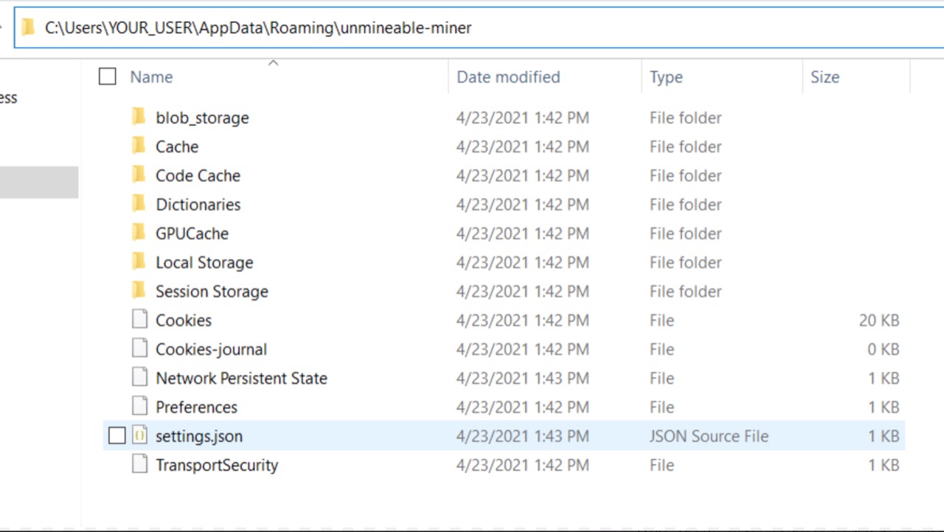Viewport: 944px width, 532px height.
Task: Check the settings.json row checkbox
Action: click(x=117, y=436)
